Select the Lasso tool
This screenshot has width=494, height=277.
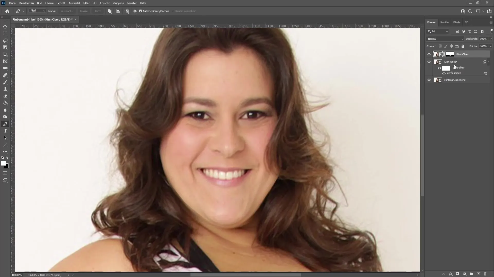(x=5, y=40)
